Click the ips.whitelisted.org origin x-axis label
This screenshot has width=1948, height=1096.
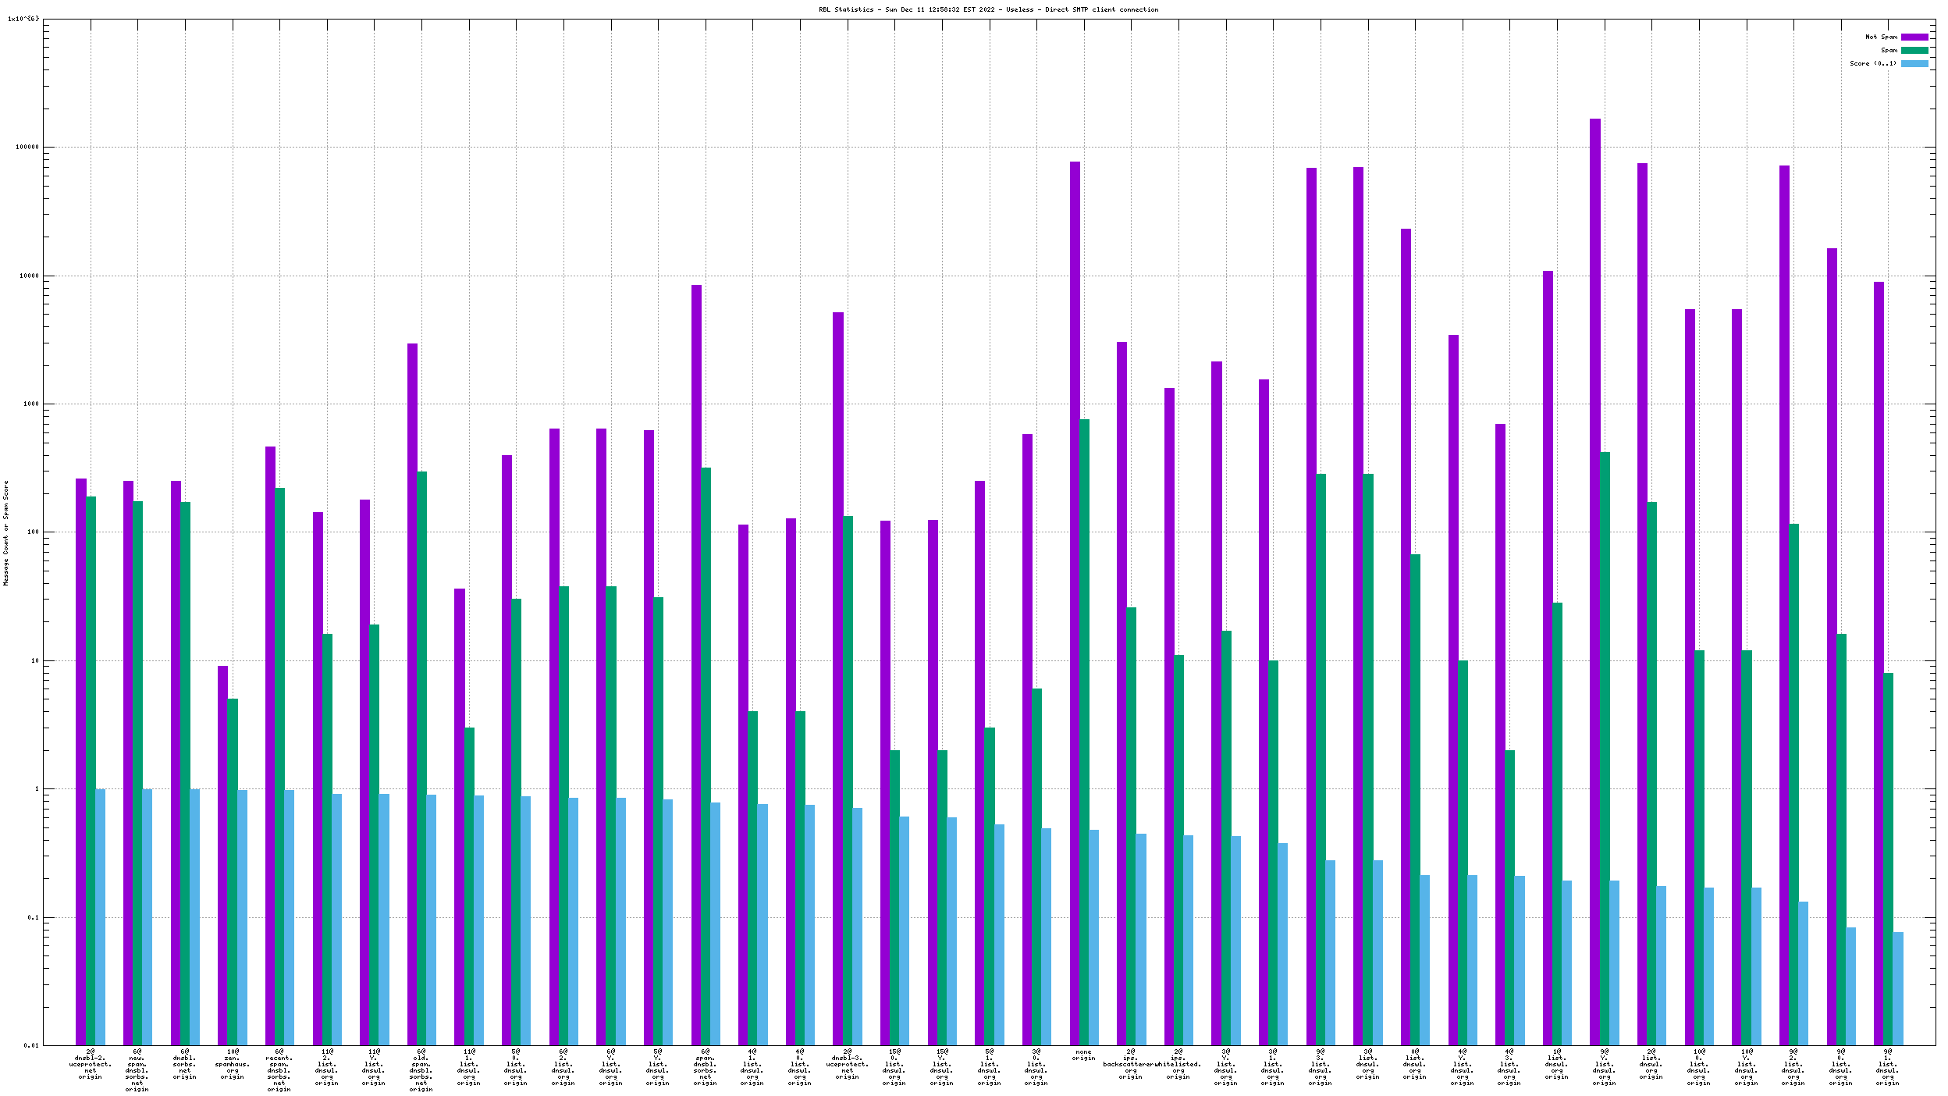coord(1178,1065)
